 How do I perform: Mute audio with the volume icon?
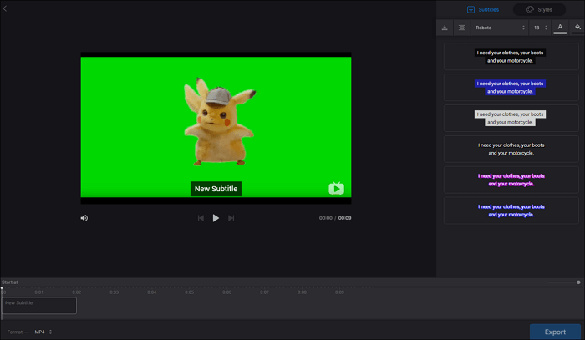point(84,218)
